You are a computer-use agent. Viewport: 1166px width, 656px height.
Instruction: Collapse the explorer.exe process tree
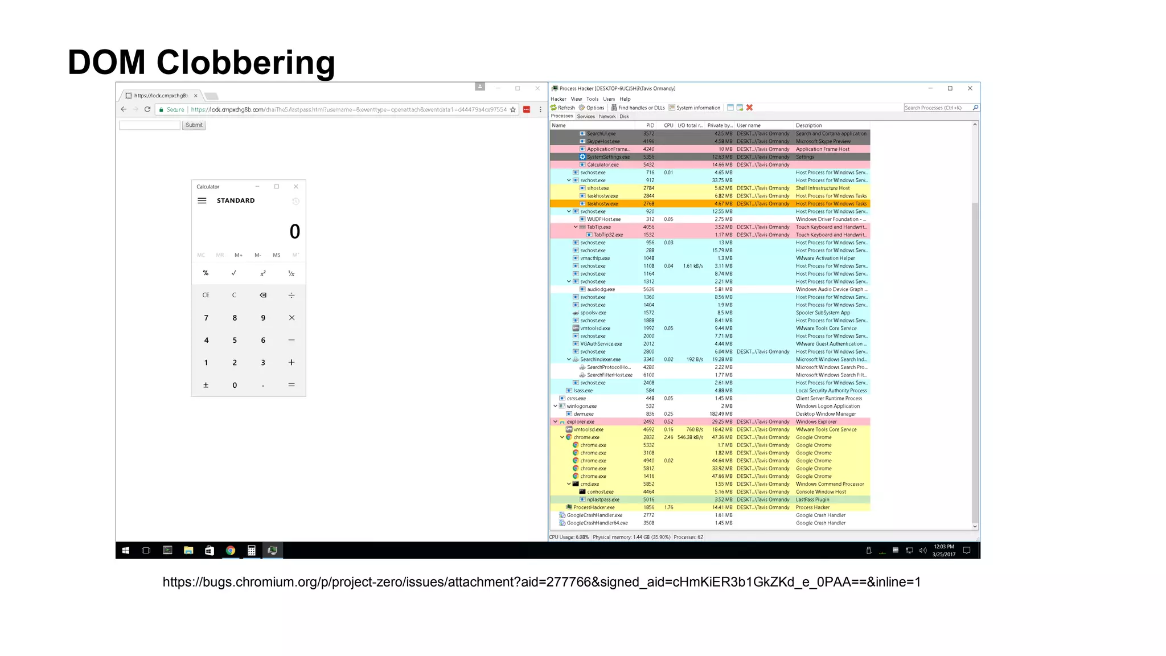[555, 422]
